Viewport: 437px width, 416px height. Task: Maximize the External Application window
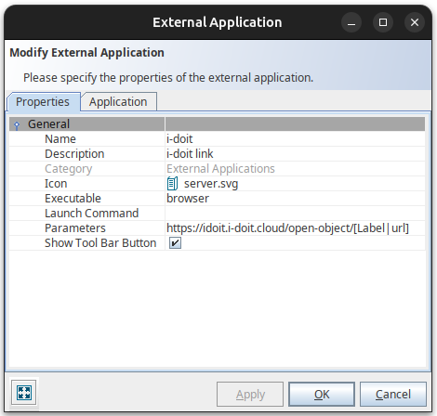pos(383,22)
